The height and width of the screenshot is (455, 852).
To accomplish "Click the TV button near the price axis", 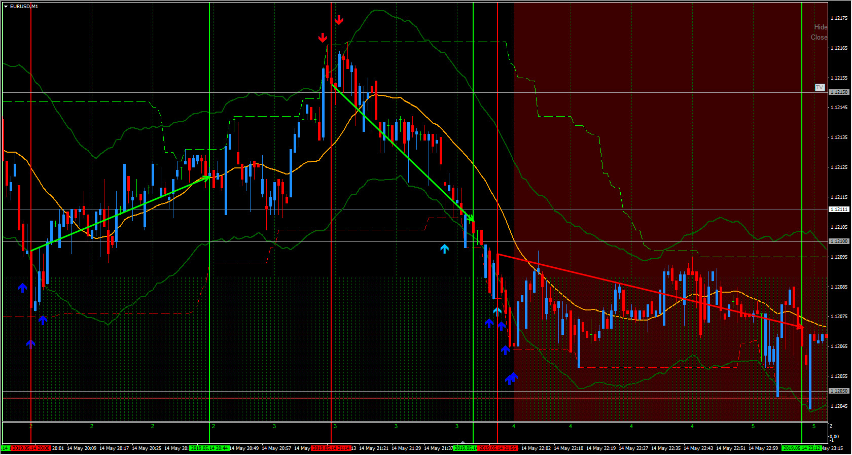I will (820, 87).
